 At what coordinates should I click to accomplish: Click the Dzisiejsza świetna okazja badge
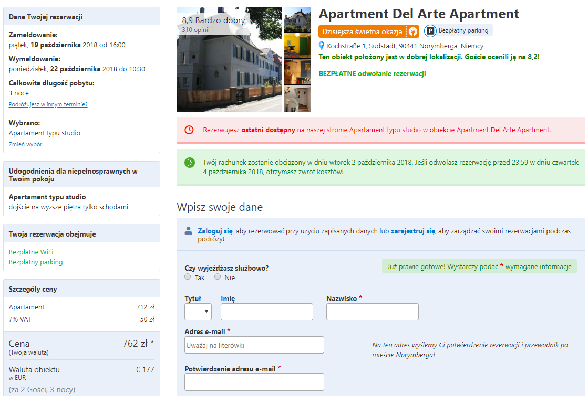(362, 31)
